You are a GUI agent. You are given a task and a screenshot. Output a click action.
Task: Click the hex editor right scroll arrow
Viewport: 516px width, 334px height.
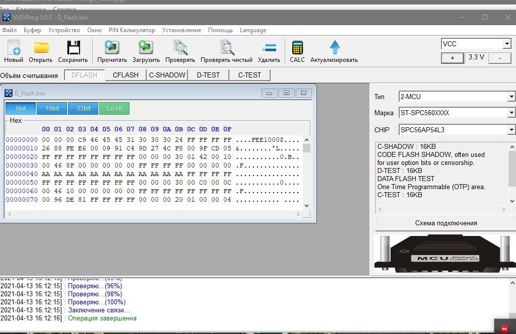298,214
